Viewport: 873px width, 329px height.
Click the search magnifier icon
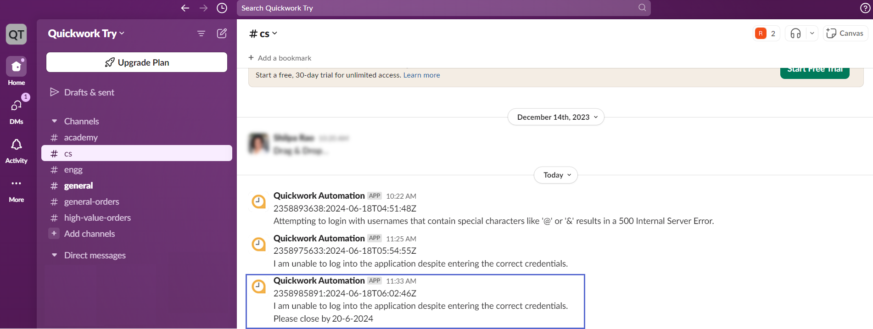[x=642, y=7]
